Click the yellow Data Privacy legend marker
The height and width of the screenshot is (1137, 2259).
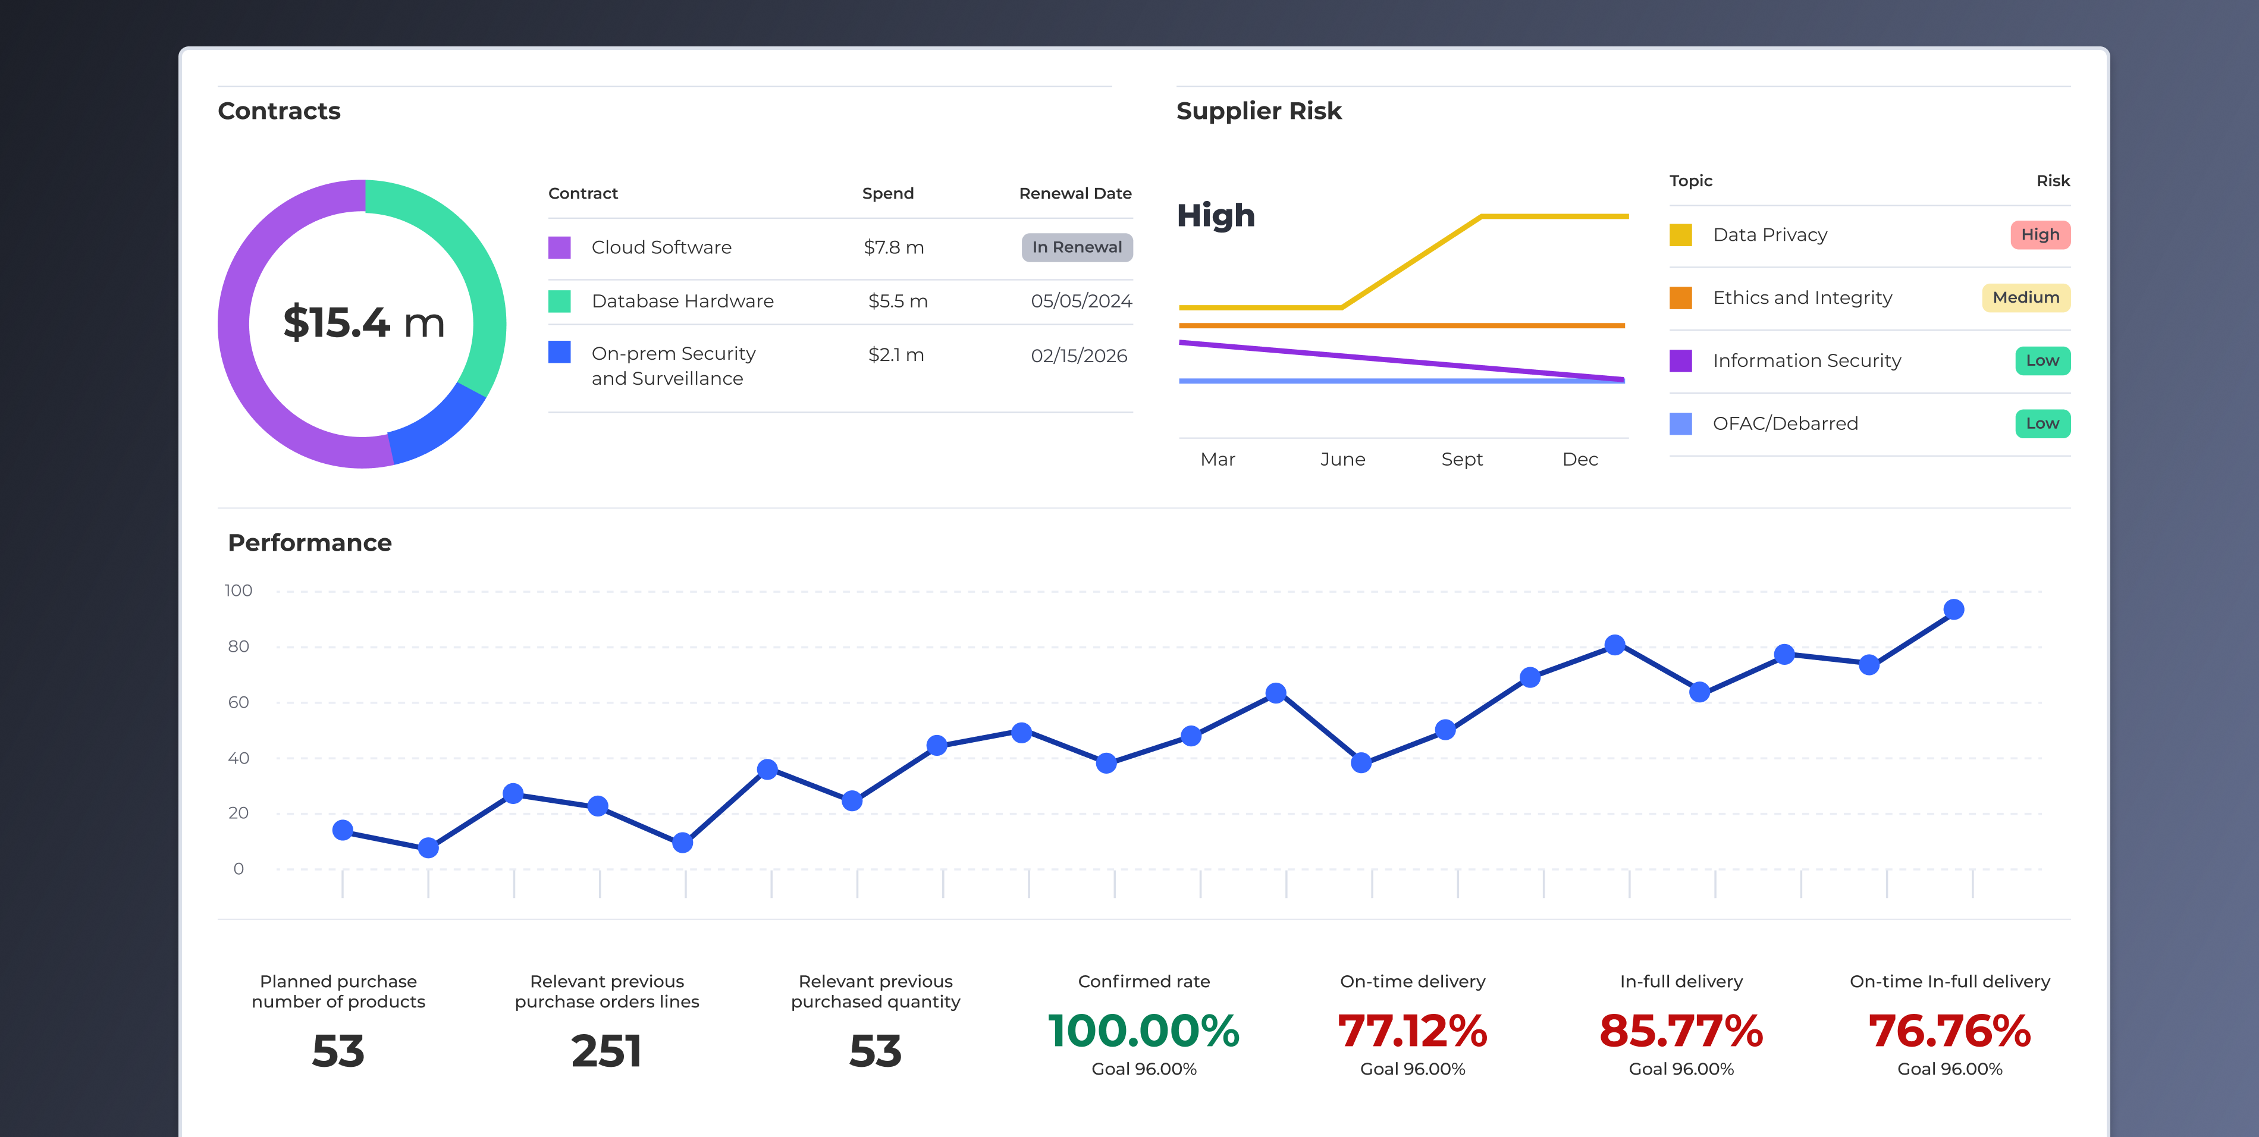pos(1682,234)
